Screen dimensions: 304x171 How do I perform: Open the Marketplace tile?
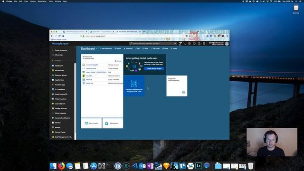(113, 123)
